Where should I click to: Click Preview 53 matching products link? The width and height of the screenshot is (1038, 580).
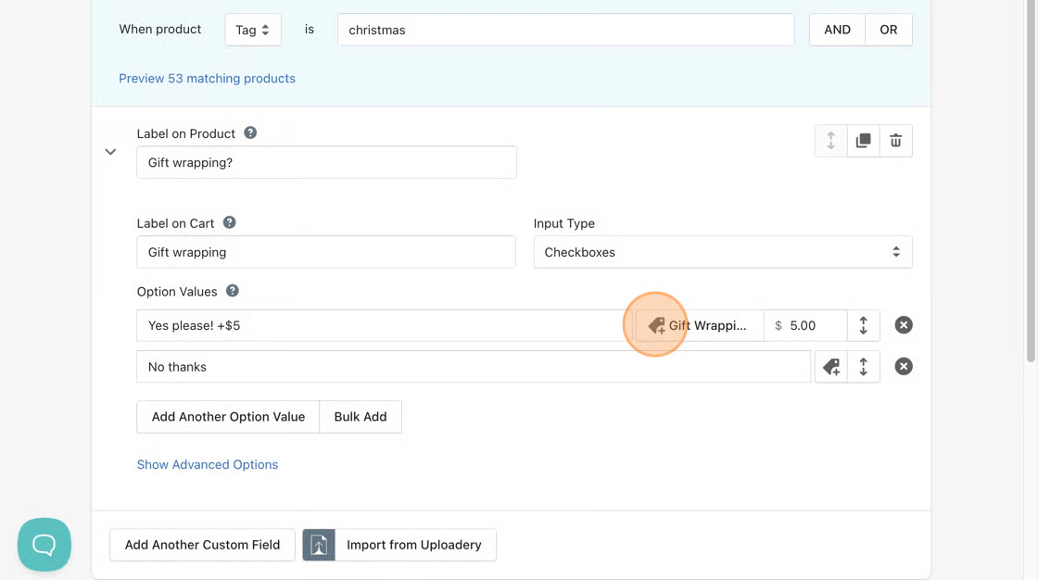(x=207, y=79)
